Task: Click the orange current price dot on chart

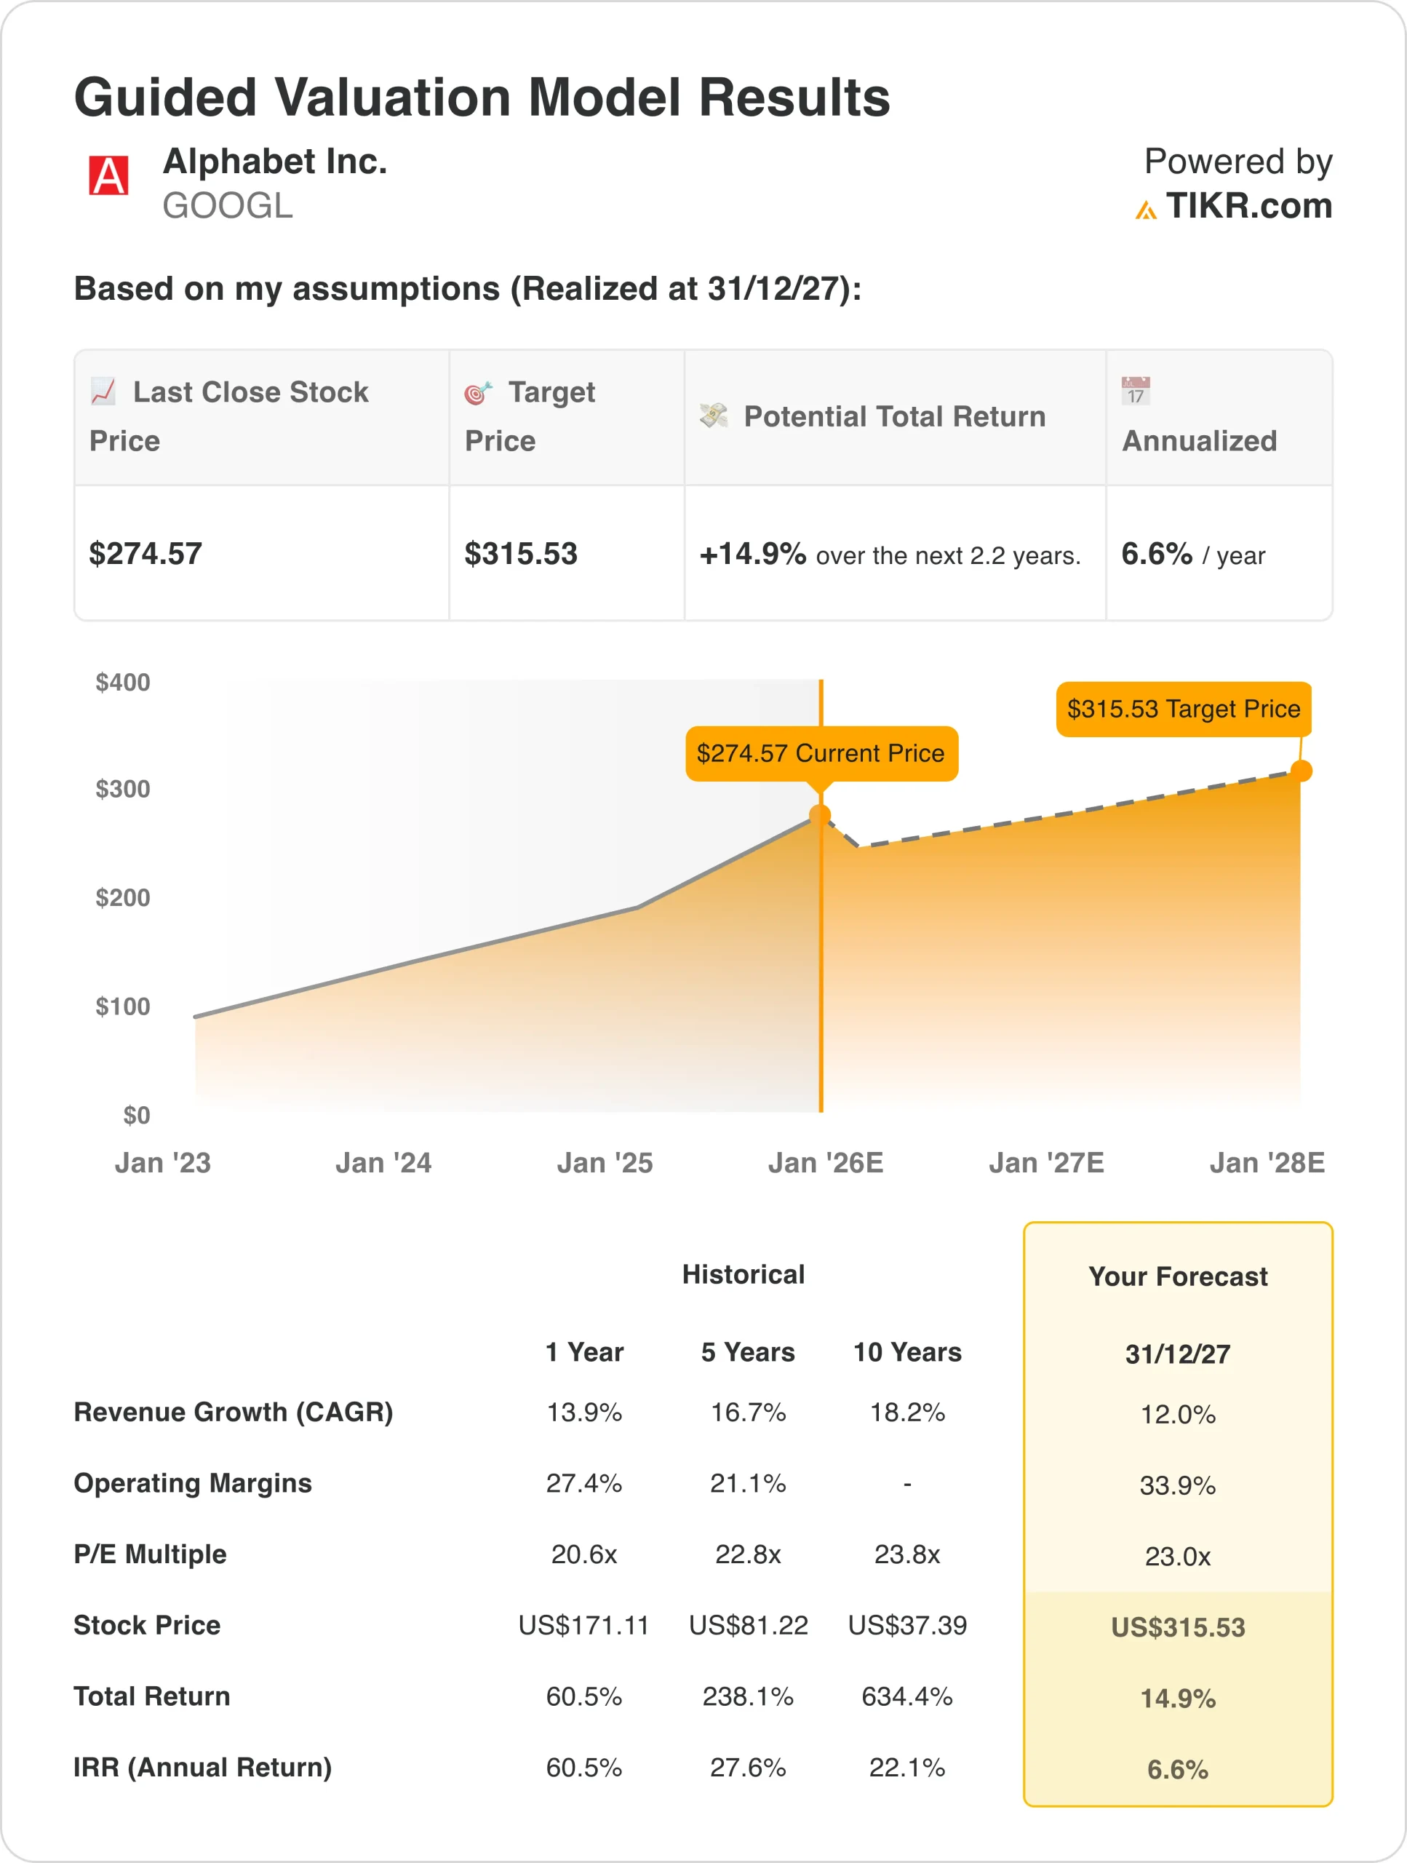Action: pos(820,814)
